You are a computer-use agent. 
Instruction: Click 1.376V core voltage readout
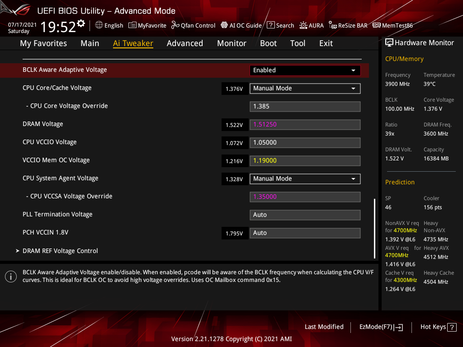235,89
